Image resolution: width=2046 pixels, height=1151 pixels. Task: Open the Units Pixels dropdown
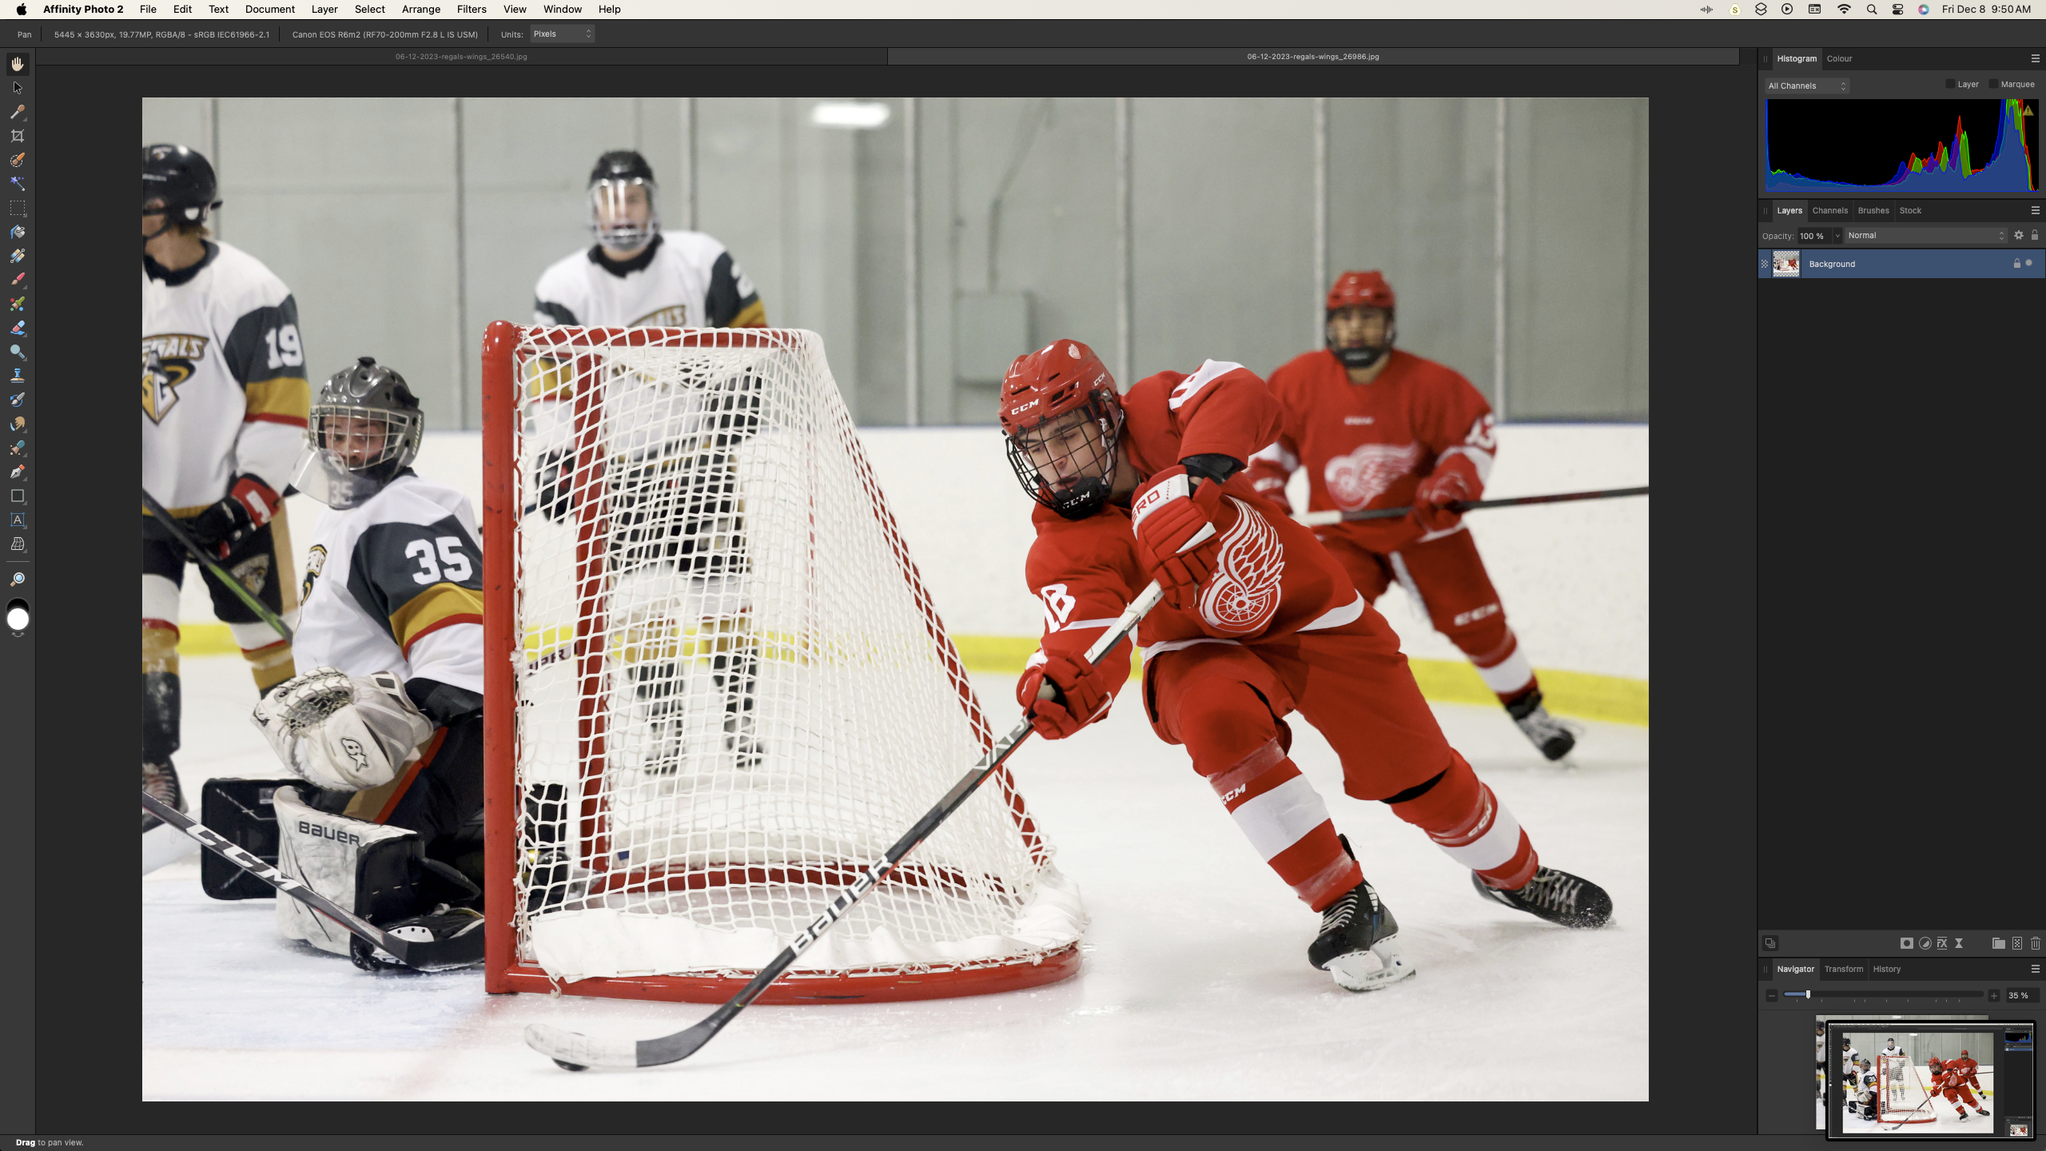[x=562, y=34]
